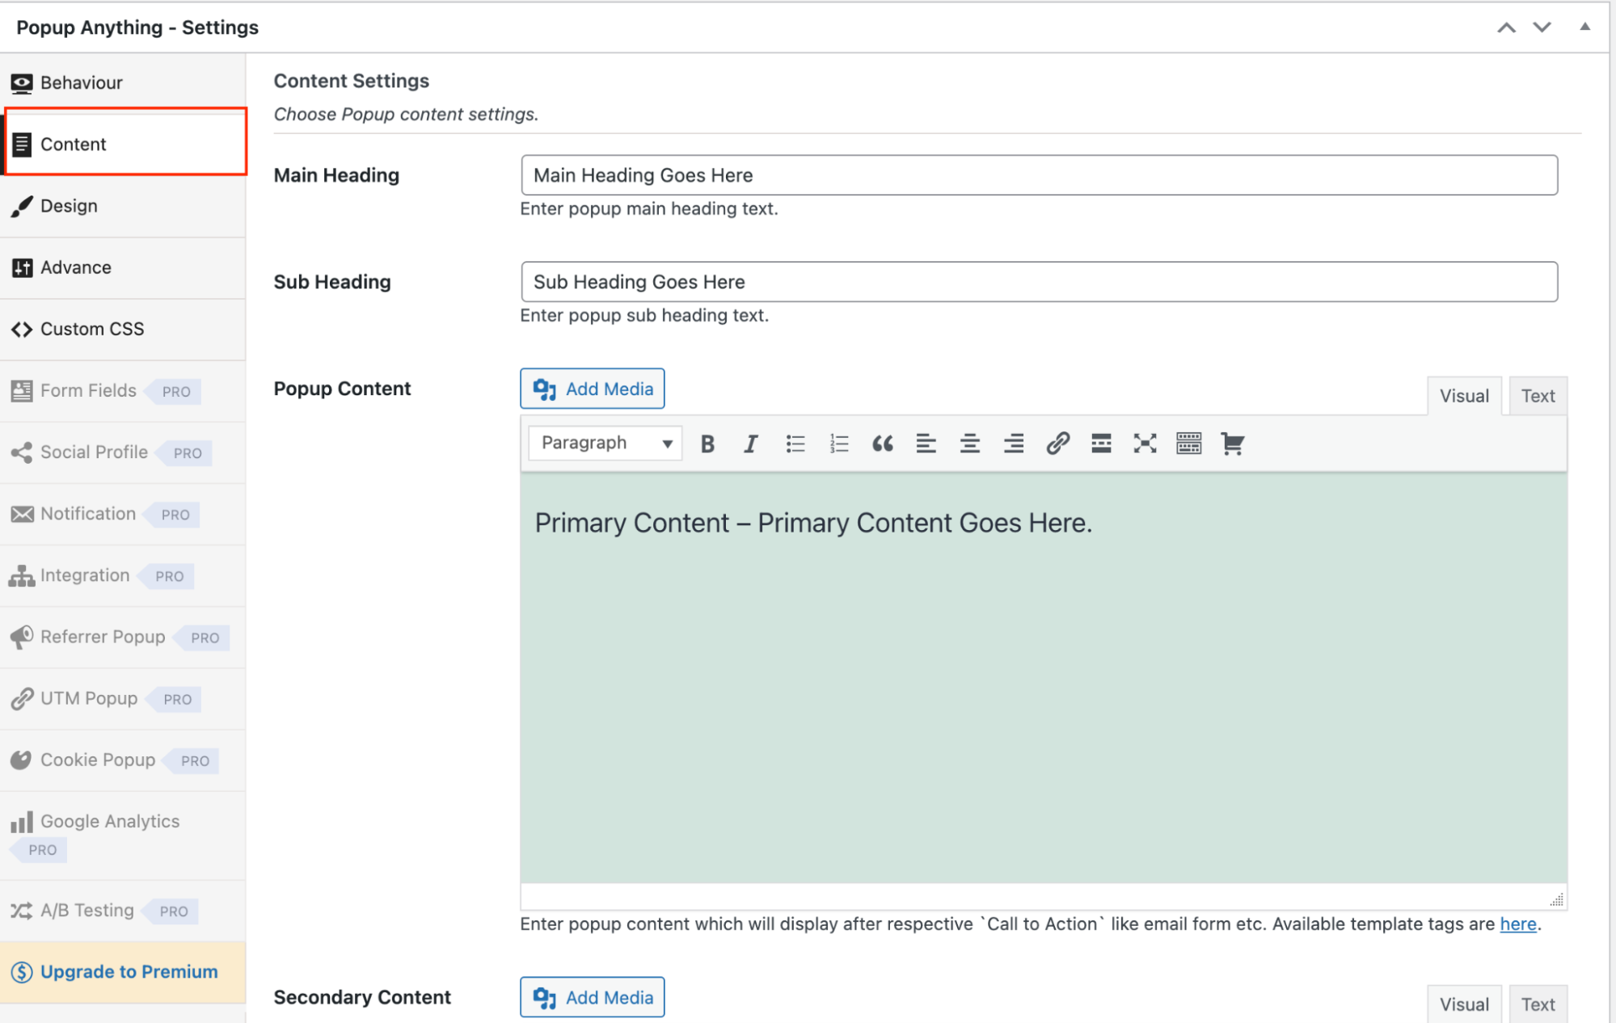The height and width of the screenshot is (1023, 1616).
Task: Click the Insert/edit link icon
Action: point(1057,443)
